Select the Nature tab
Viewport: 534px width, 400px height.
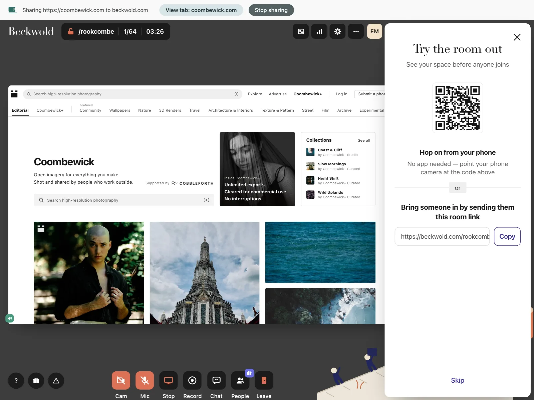click(145, 110)
